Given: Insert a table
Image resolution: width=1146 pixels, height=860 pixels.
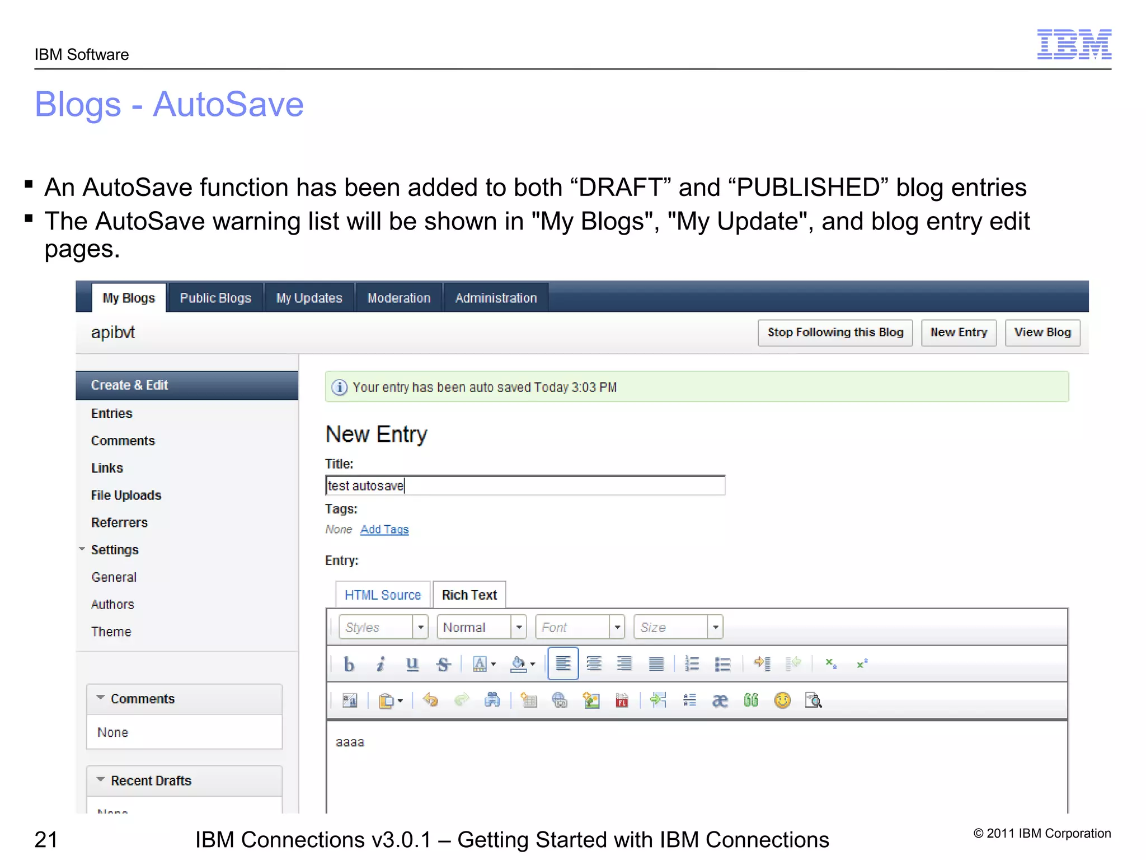Looking at the screenshot, I should coord(529,700).
